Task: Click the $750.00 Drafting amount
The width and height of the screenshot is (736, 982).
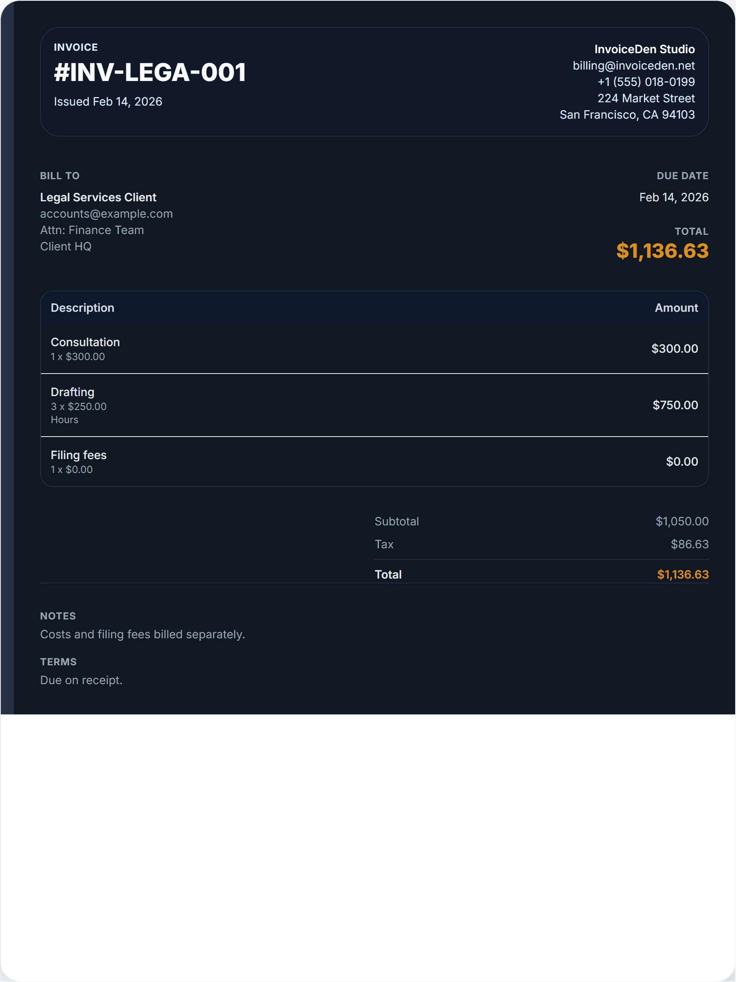Action: pos(675,405)
